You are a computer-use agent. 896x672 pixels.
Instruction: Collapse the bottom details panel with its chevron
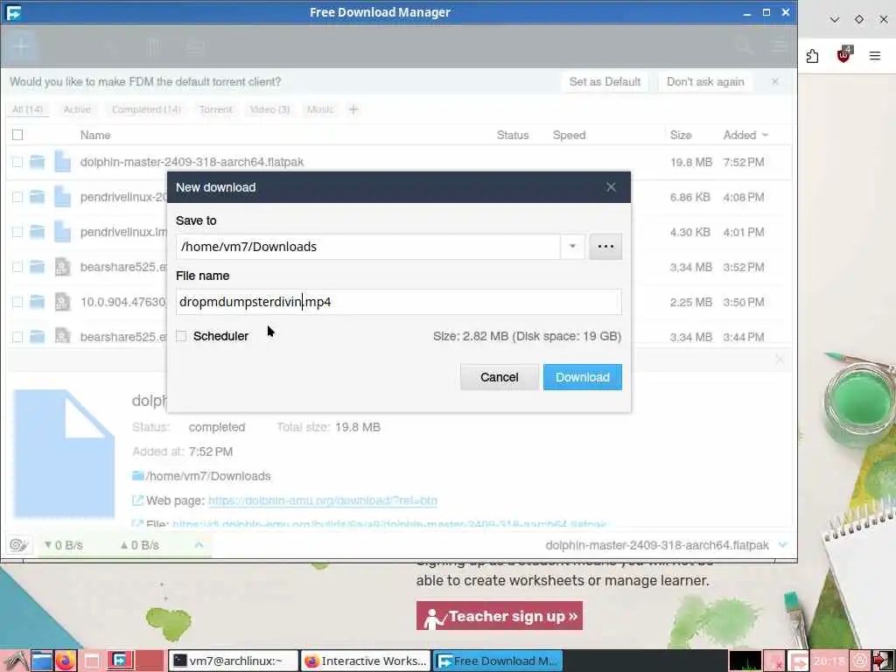pos(783,545)
